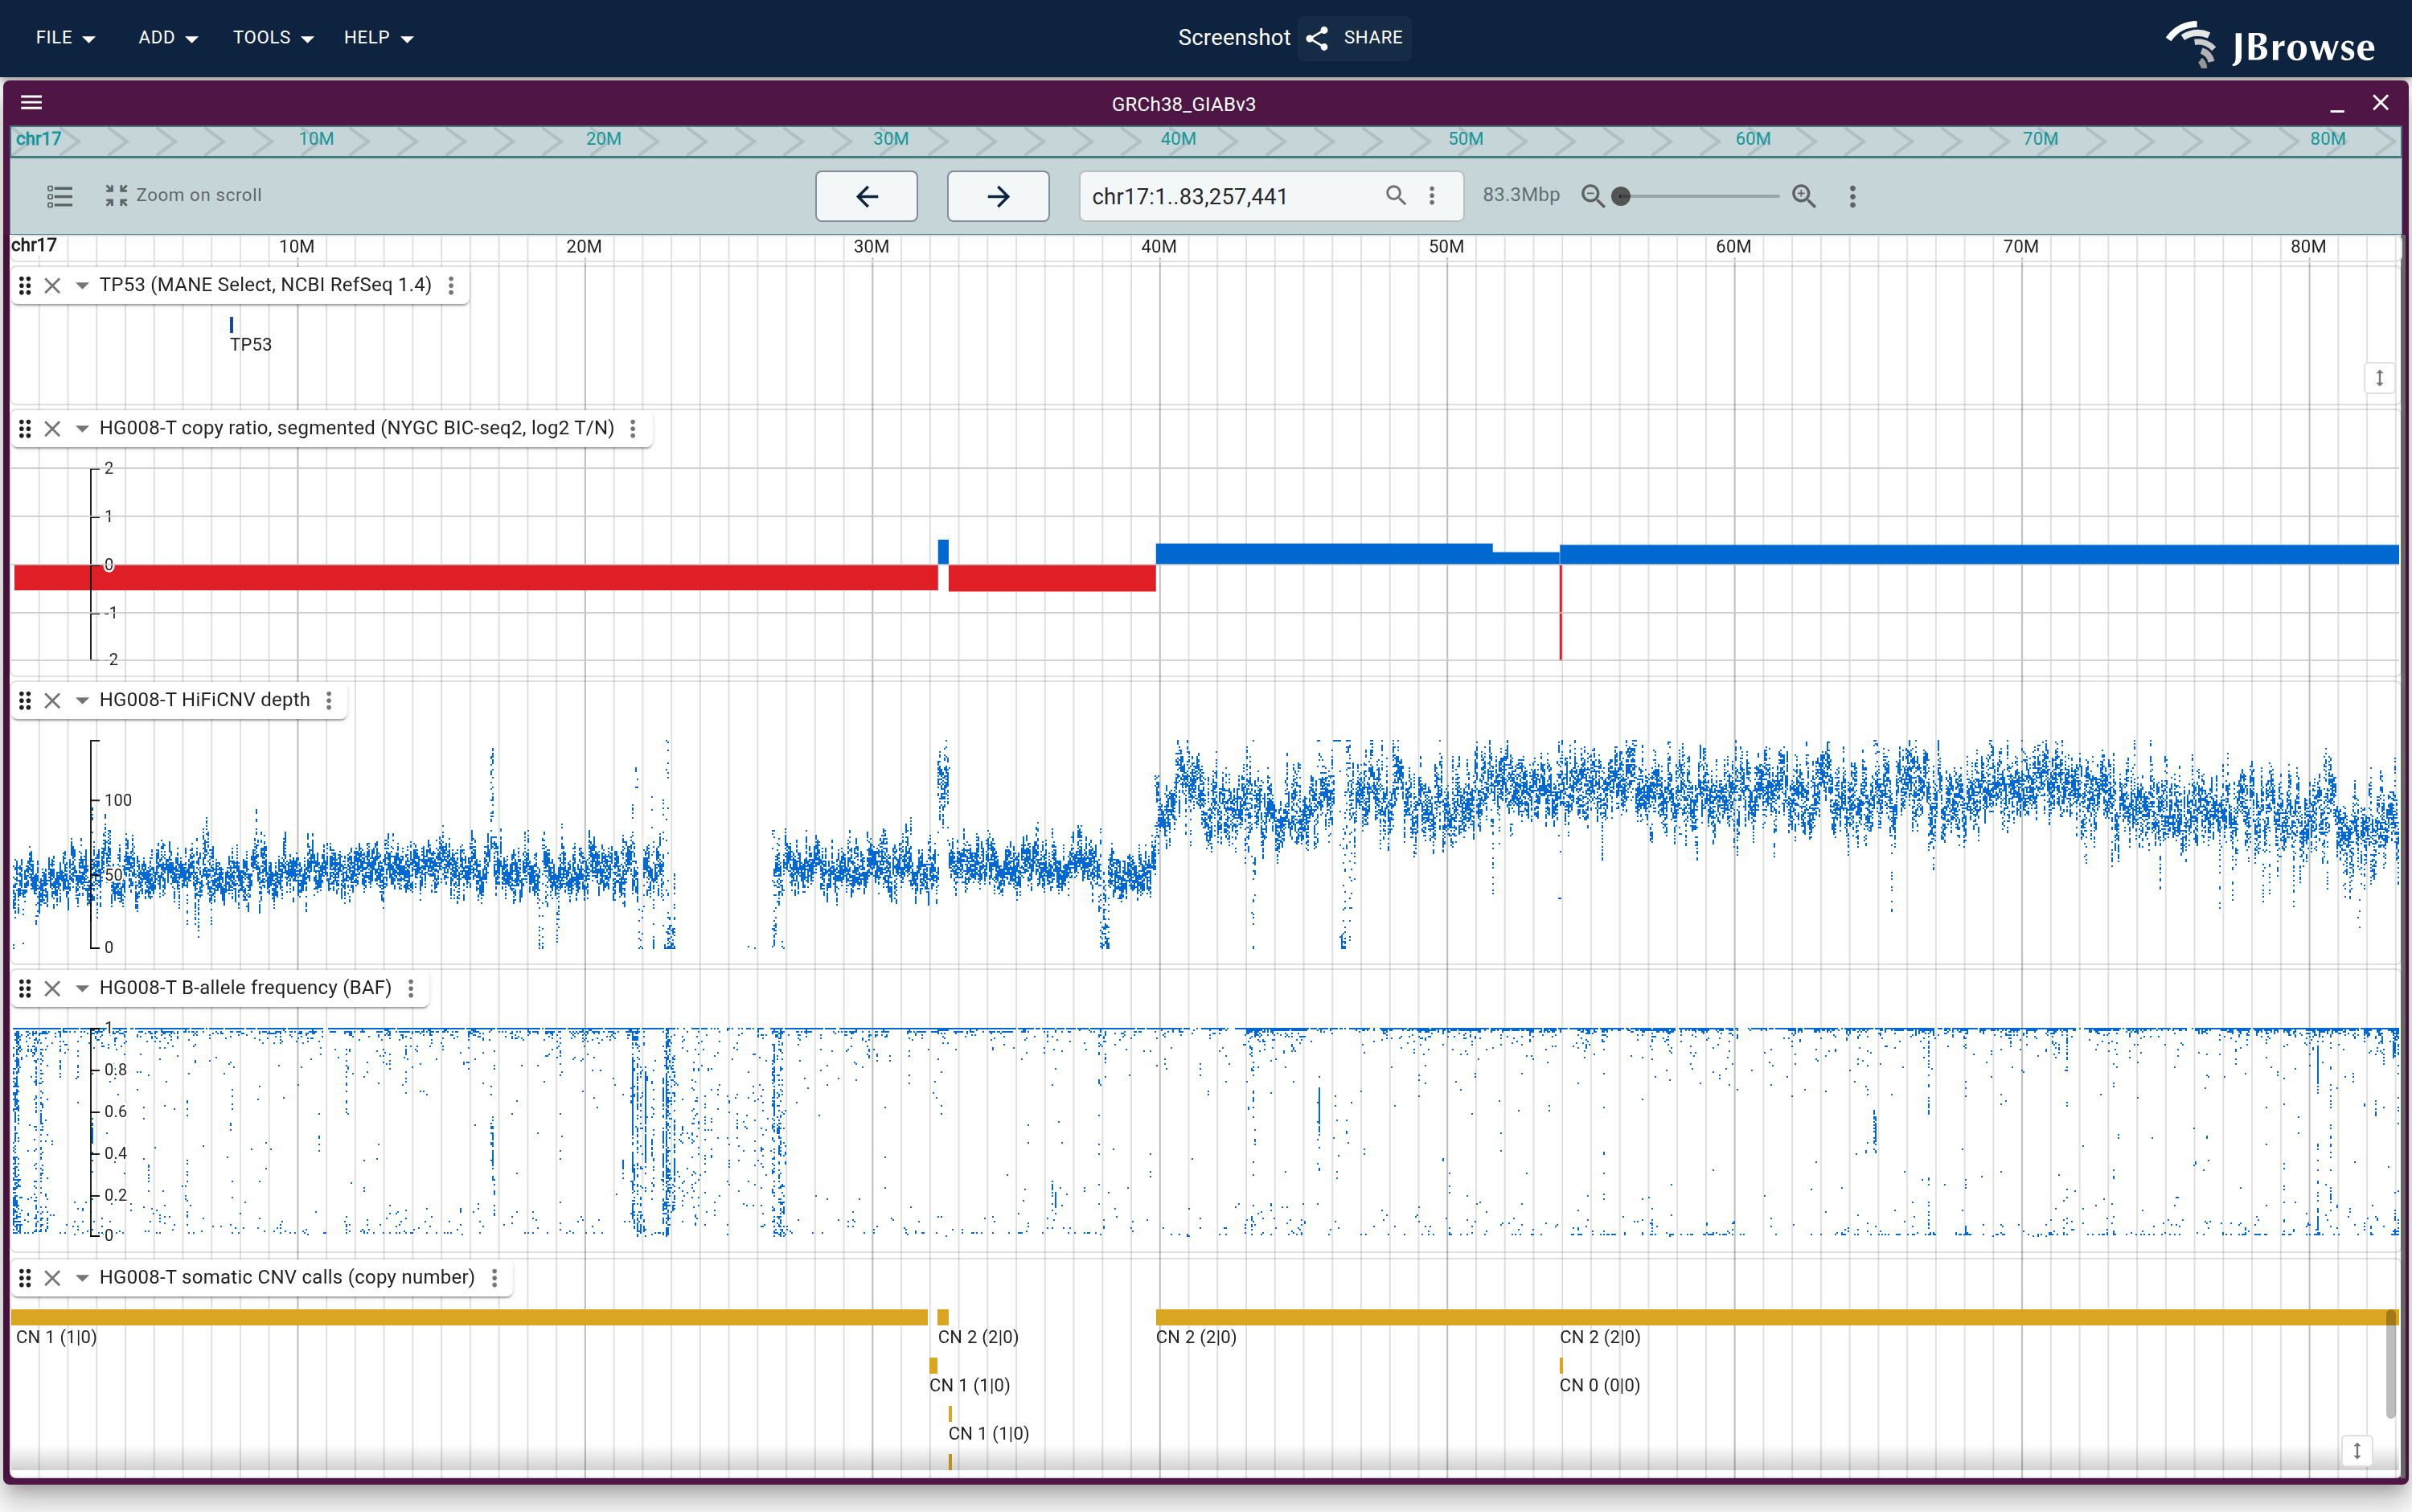
Task: Collapse the HiFiCNV depth track
Action: pyautogui.click(x=82, y=701)
